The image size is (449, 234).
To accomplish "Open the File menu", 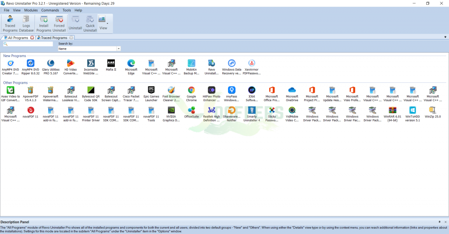I will tap(7, 10).
